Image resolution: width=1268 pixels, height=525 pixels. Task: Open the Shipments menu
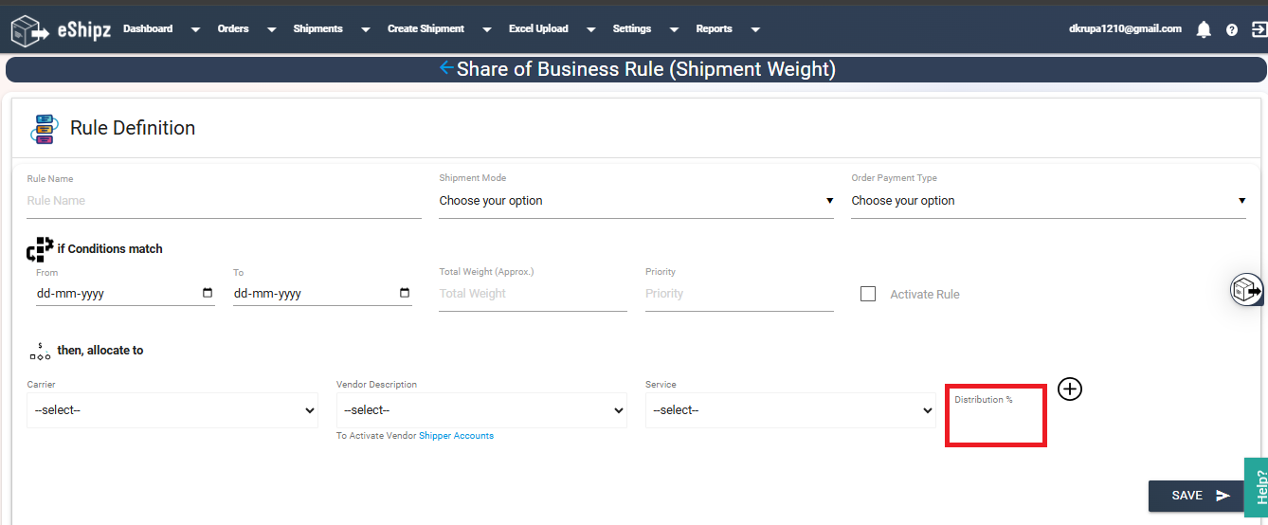click(317, 28)
